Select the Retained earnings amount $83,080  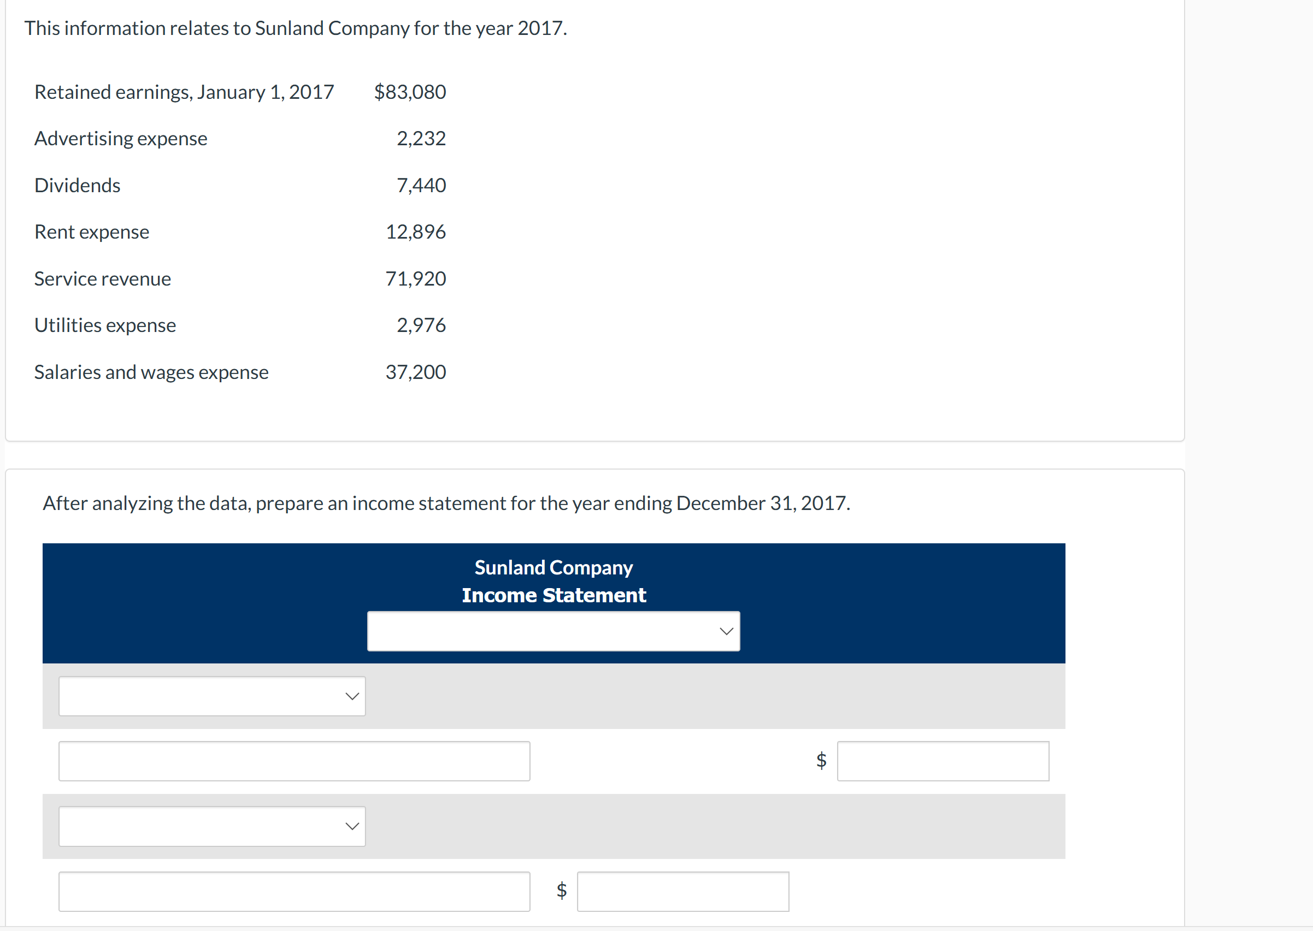[x=410, y=92]
